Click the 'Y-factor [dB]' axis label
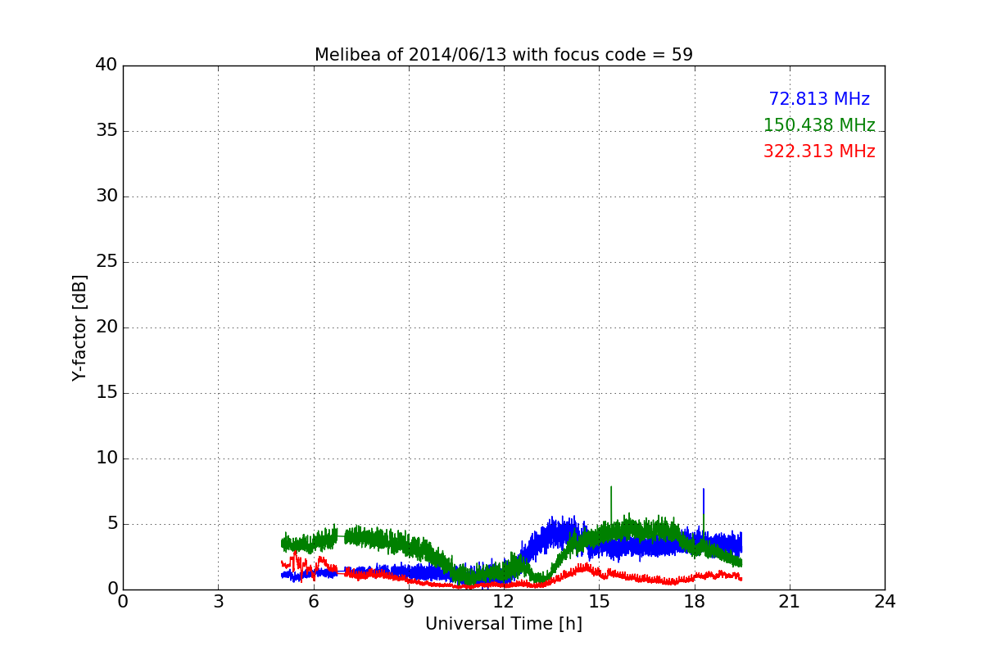 (79, 327)
